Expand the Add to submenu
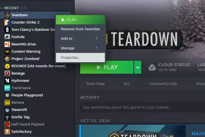Screen dimensions: 205x137 click(80, 38)
